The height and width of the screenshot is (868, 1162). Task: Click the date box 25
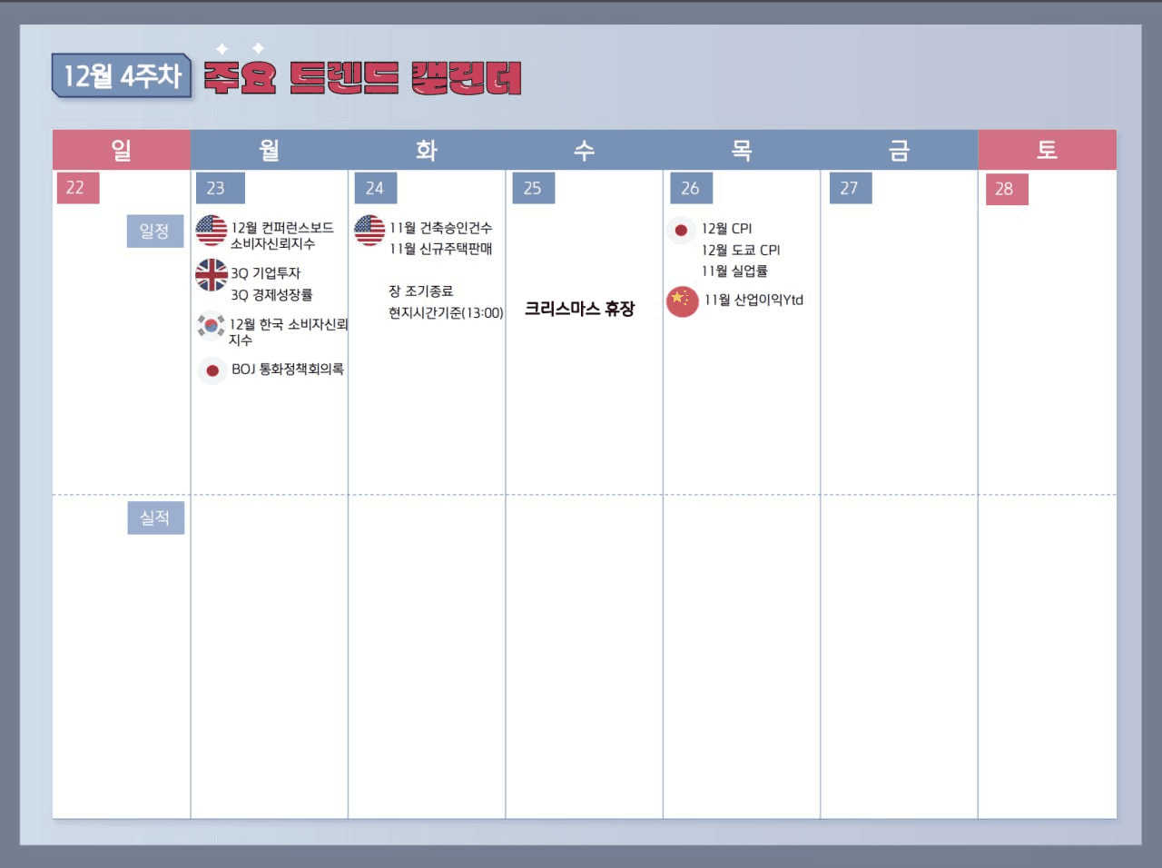pos(534,188)
